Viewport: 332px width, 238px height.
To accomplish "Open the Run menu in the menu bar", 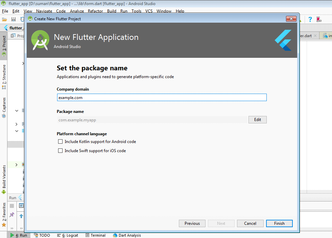I will pyautogui.click(x=124, y=11).
